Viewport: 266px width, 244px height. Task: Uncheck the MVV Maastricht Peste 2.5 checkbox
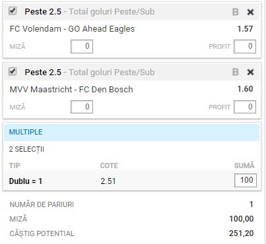(13, 71)
